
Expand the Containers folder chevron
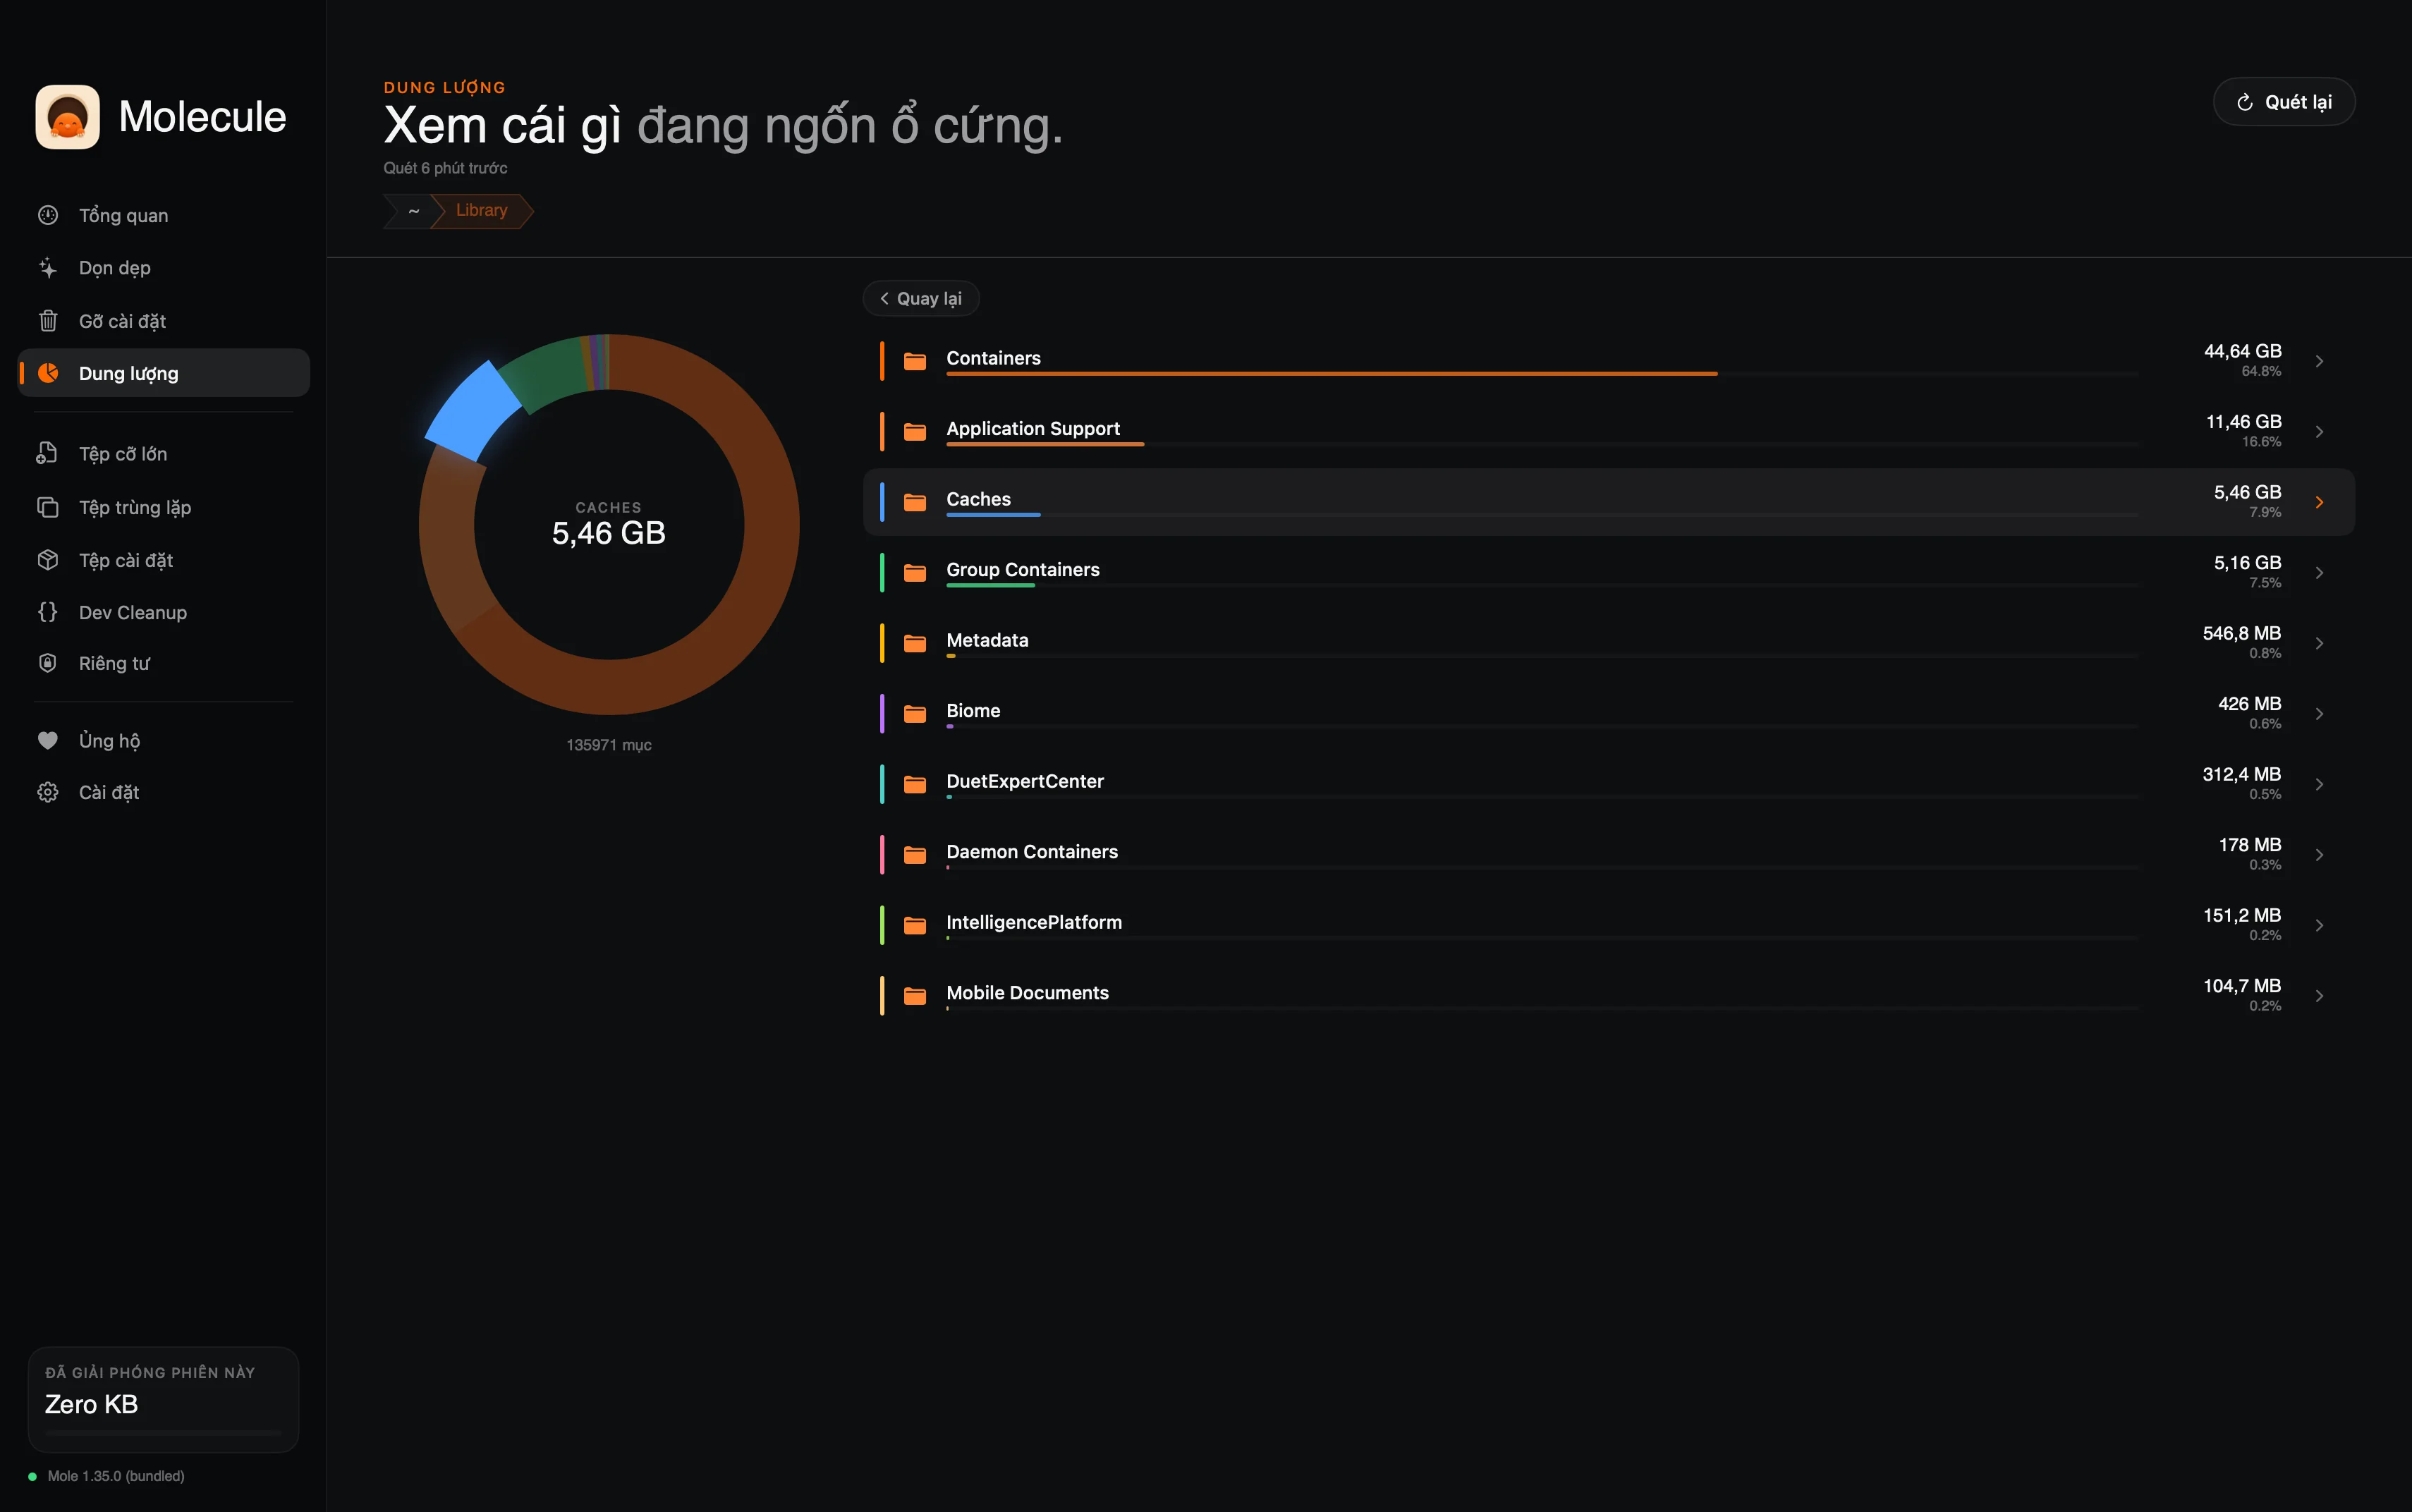[x=2319, y=361]
